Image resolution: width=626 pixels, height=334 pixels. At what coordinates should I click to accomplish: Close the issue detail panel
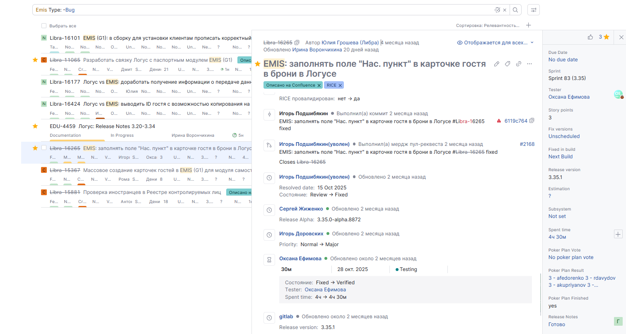click(x=621, y=37)
